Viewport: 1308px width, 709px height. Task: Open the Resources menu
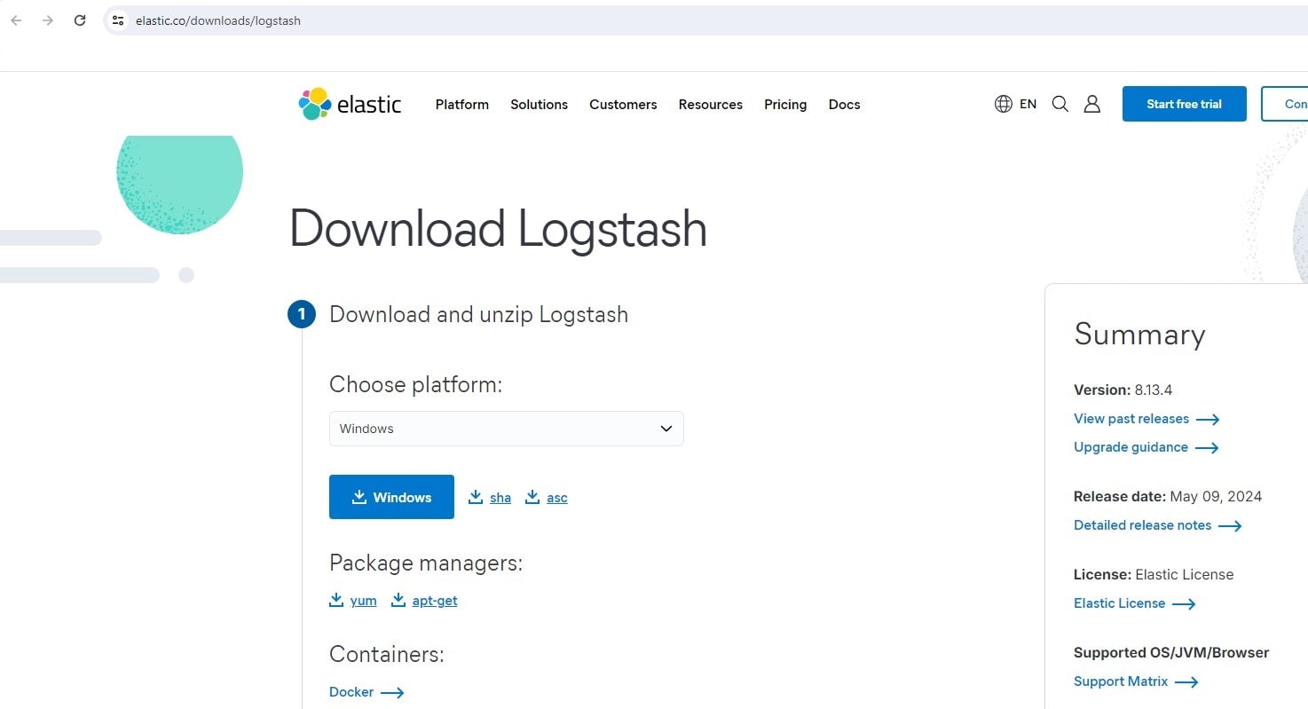[710, 104]
